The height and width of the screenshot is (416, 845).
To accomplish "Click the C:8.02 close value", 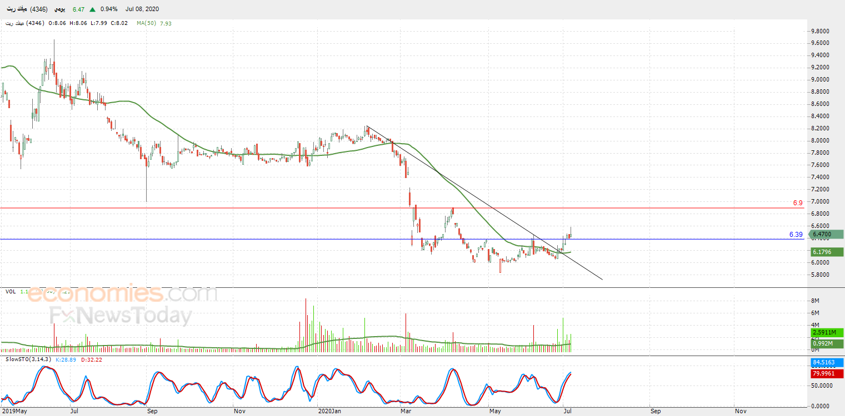I will (119, 23).
